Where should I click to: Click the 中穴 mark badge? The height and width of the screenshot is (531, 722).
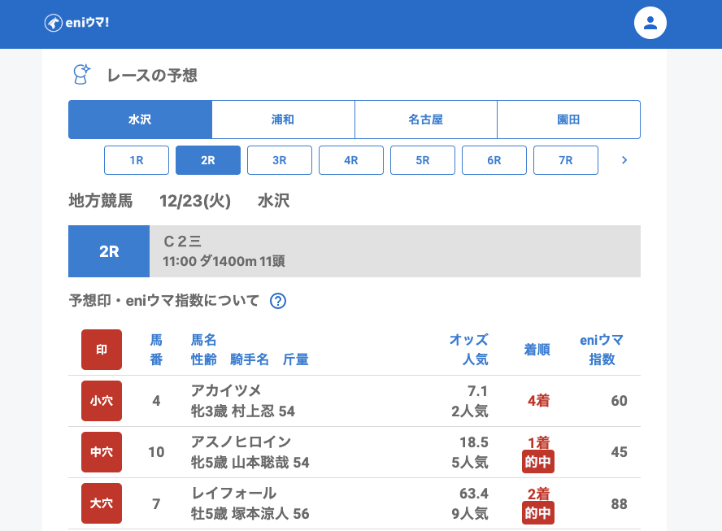(102, 452)
